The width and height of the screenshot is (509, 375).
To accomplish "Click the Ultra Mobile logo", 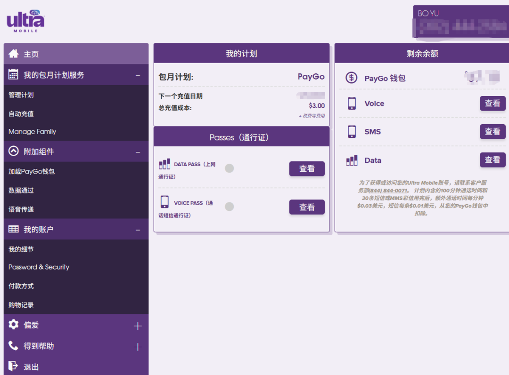I will coord(25,21).
